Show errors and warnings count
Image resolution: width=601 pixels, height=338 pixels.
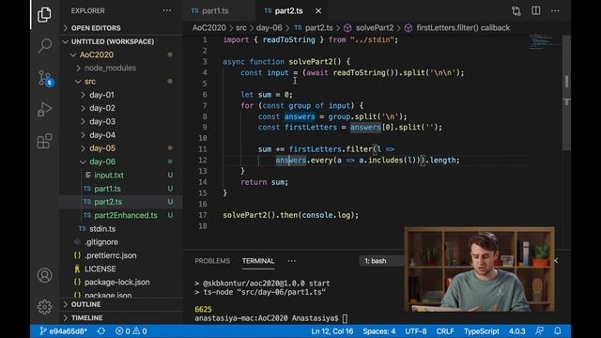(131, 331)
